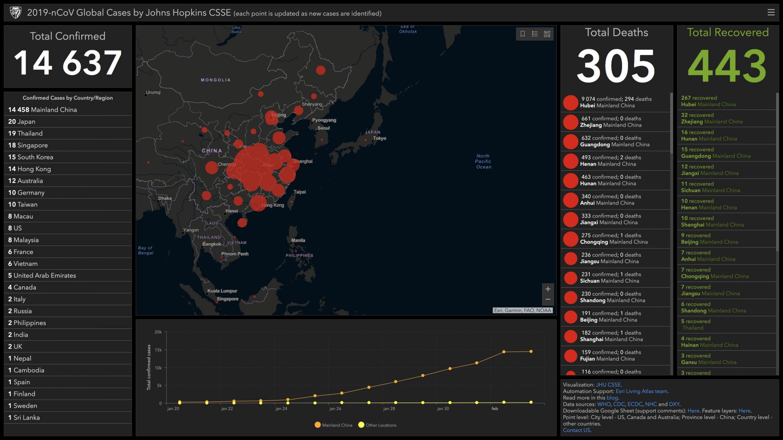This screenshot has width=783, height=440.
Task: Open the DXY data source link
Action: click(674, 404)
